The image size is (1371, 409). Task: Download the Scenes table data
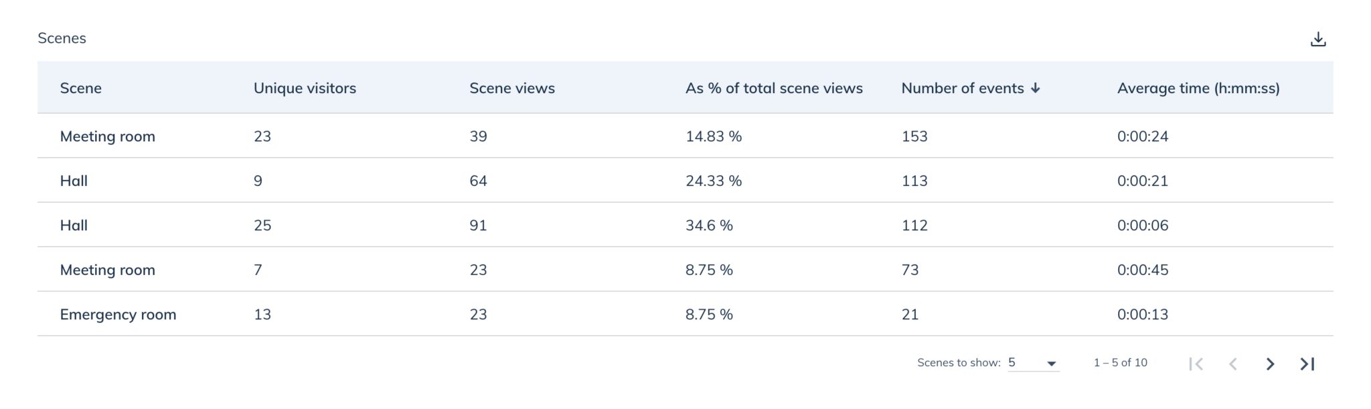click(x=1317, y=39)
